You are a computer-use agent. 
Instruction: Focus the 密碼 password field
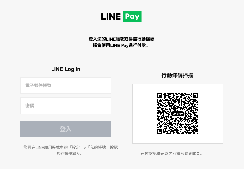tap(66, 106)
